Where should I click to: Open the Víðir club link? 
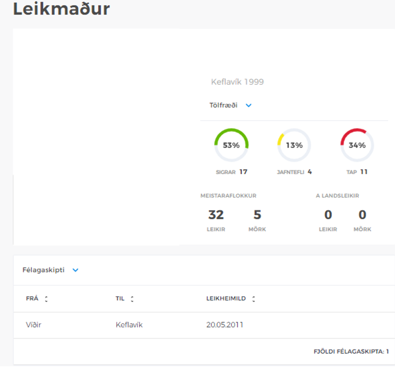tap(34, 324)
